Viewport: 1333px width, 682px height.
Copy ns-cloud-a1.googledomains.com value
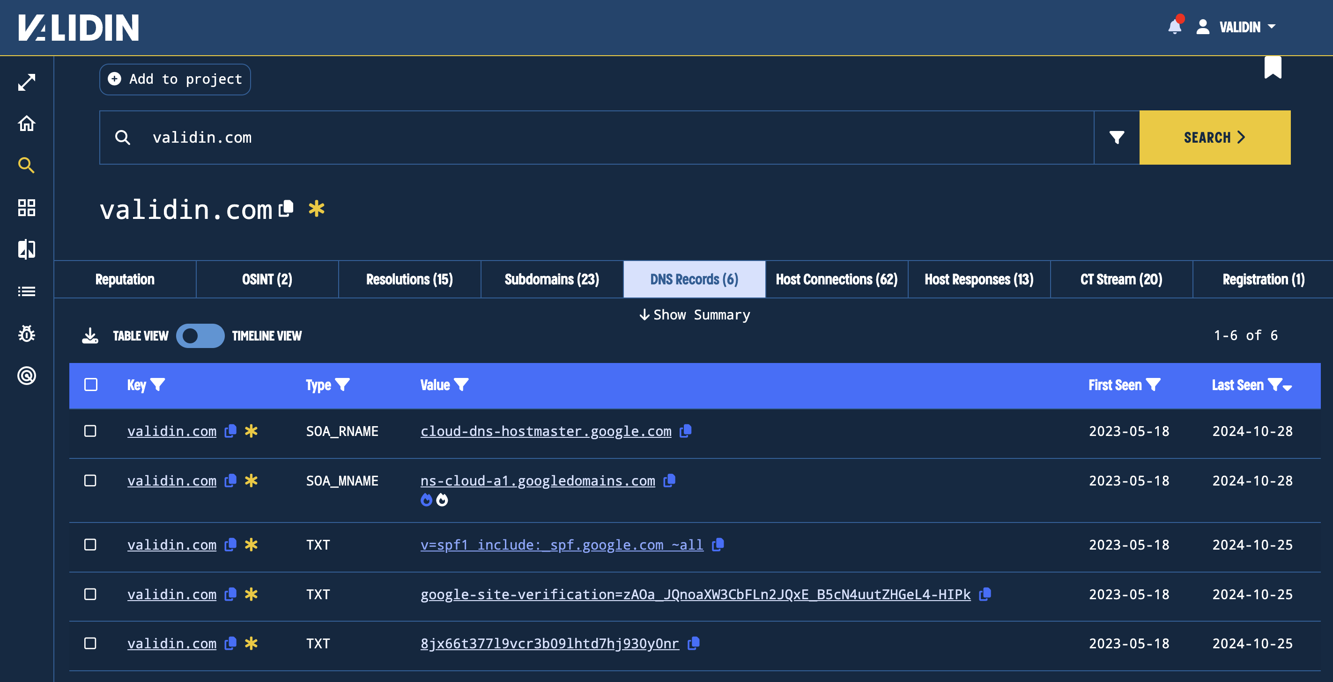669,480
